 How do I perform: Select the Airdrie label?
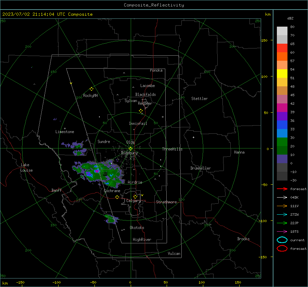(135, 182)
